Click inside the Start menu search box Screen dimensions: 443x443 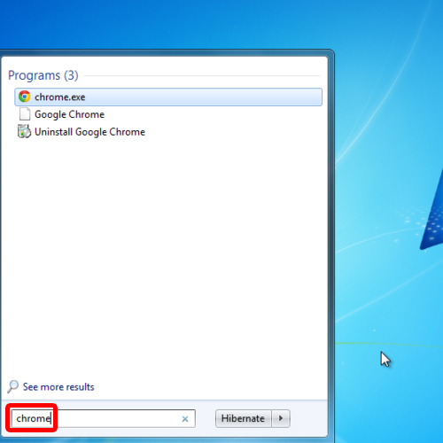tap(103, 418)
